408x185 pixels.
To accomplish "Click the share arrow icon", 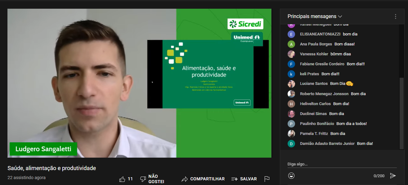I will [185, 179].
